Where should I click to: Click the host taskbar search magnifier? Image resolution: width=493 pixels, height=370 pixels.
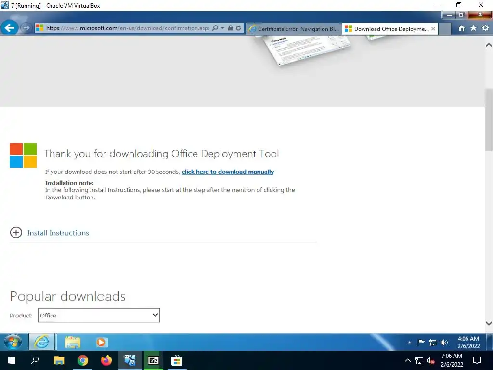[35, 360]
